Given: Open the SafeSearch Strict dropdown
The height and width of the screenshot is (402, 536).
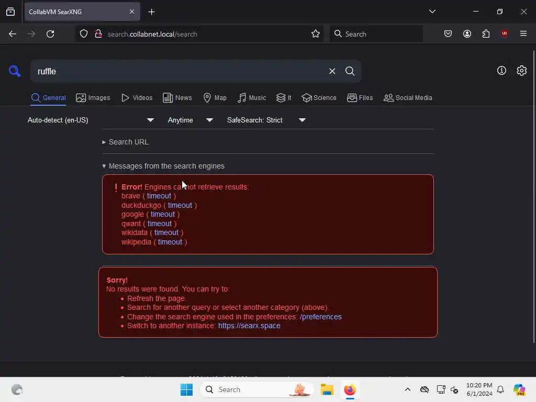Looking at the screenshot, I should tap(266, 120).
